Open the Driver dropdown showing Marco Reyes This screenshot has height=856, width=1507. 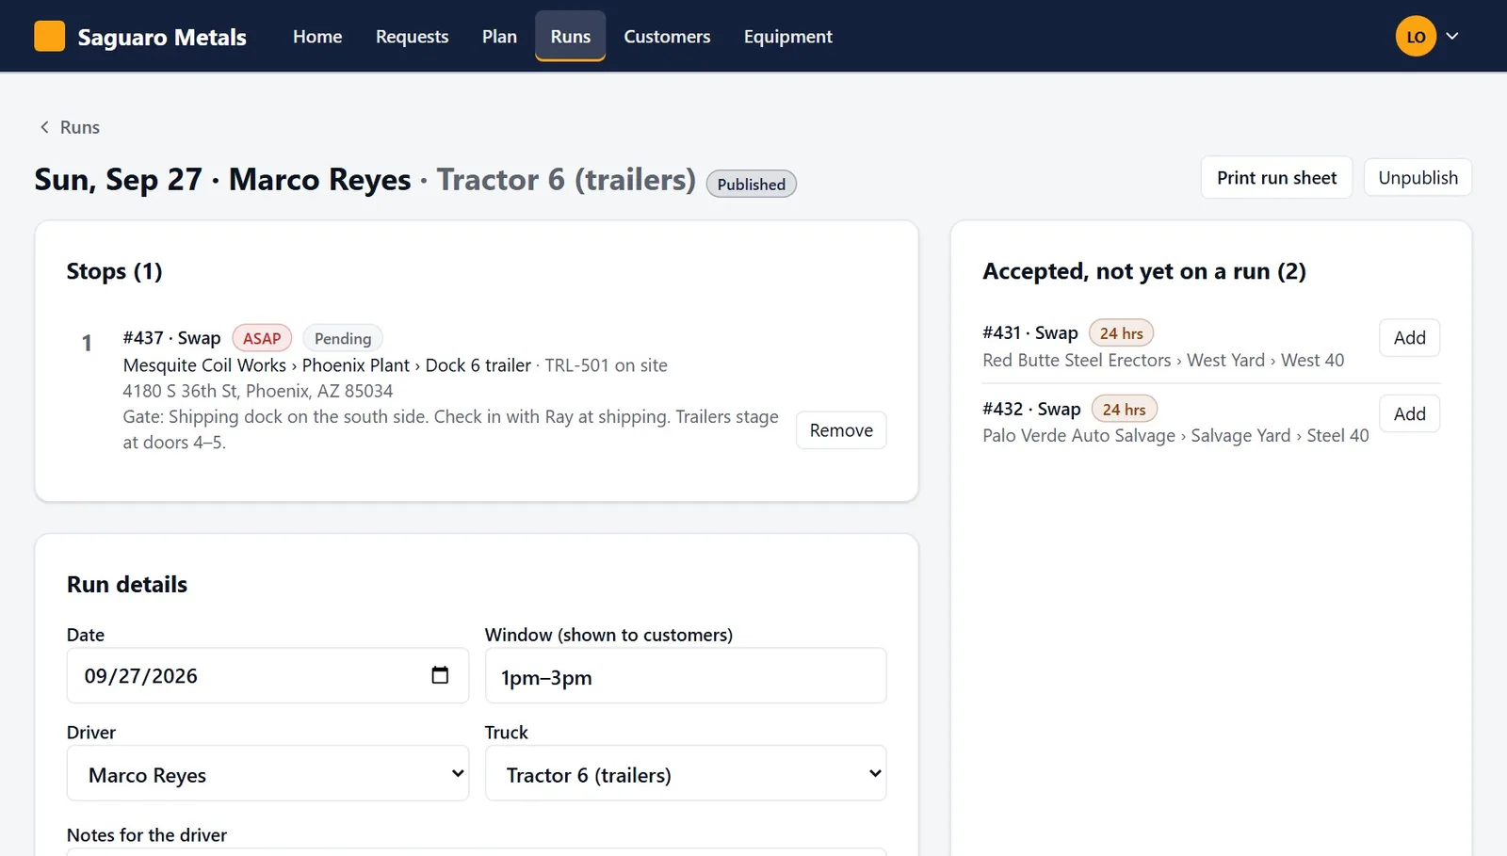[x=267, y=774]
